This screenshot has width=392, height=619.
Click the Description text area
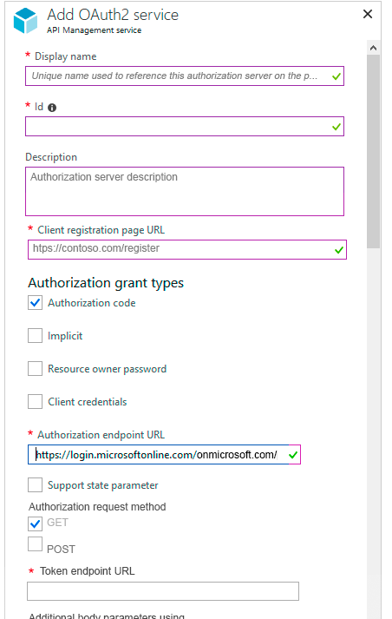pyautogui.click(x=185, y=192)
